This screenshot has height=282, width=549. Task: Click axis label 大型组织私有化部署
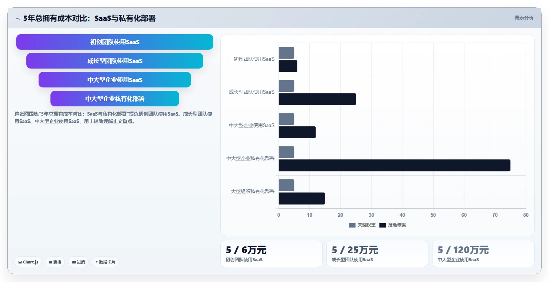click(253, 191)
